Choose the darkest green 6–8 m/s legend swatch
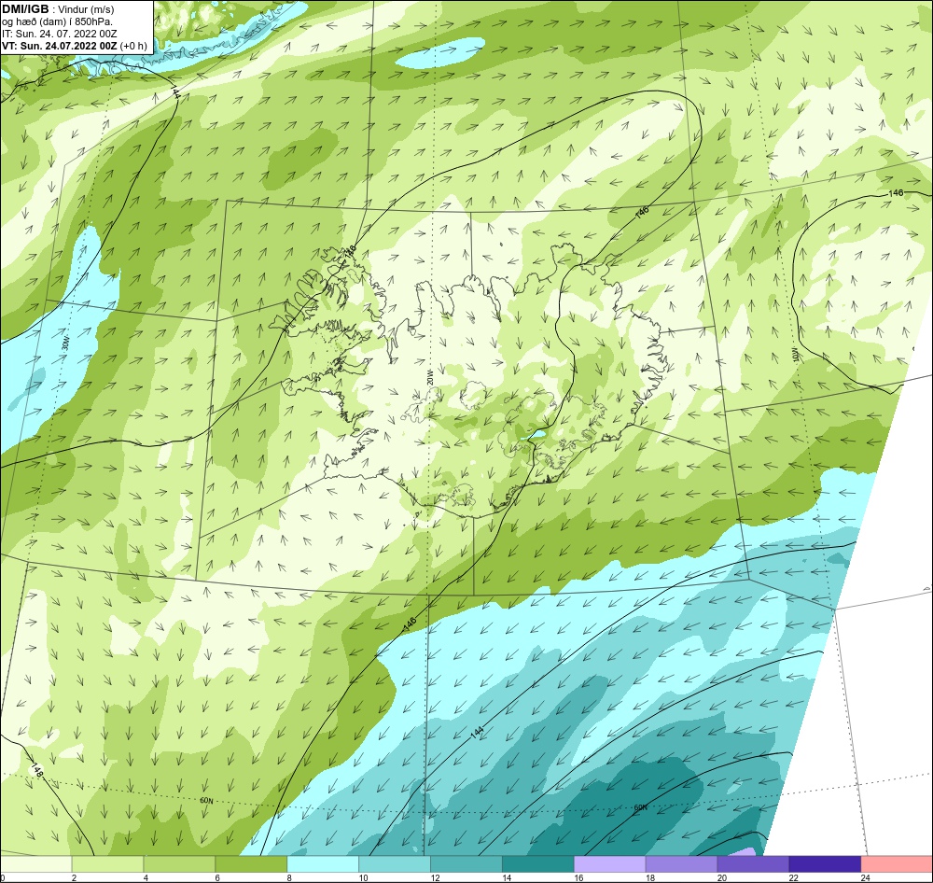Viewport: 933px width, 883px height. 251,864
